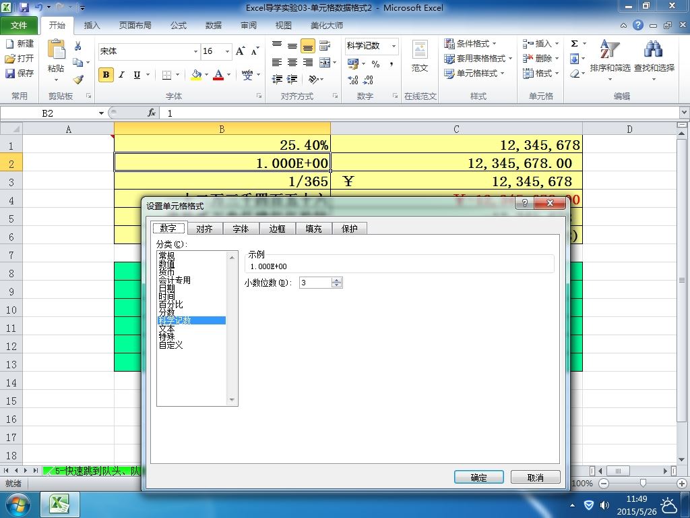Image resolution: width=690 pixels, height=518 pixels.
Task: Click the 确定 button in the dialog
Action: (479, 478)
